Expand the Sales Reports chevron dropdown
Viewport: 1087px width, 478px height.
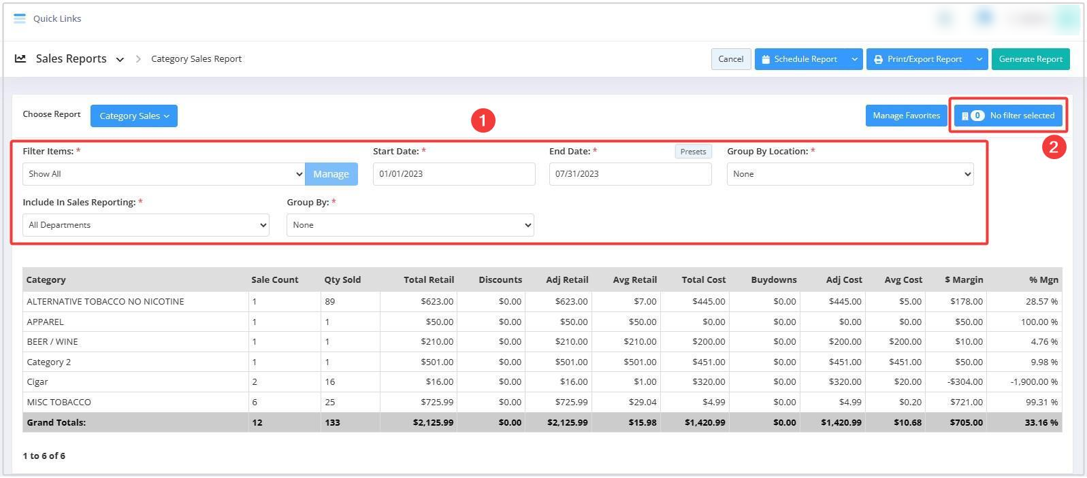pos(120,60)
